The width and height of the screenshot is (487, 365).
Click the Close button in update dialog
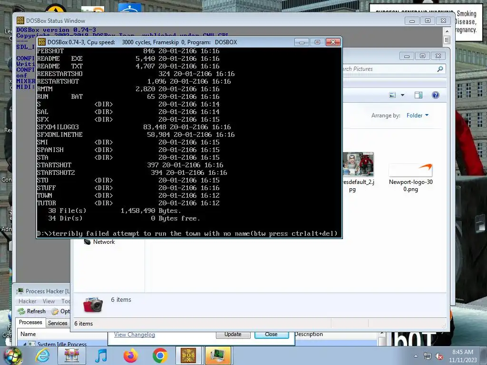(272, 334)
